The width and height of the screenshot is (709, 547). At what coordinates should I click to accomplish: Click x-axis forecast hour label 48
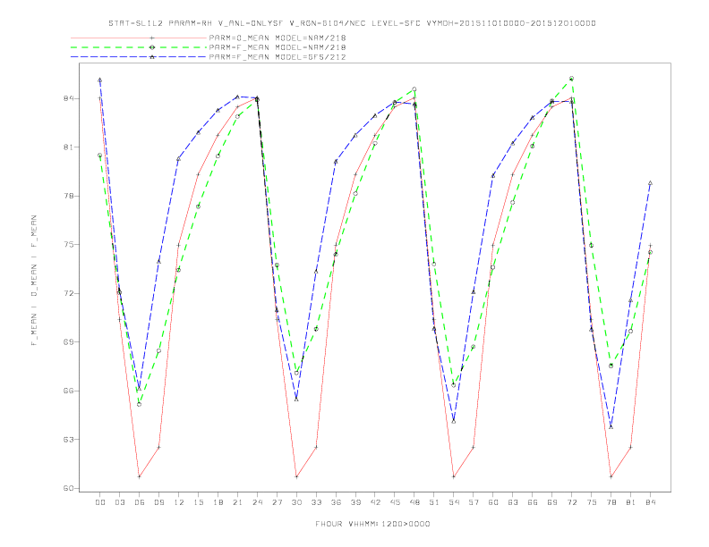[414, 502]
